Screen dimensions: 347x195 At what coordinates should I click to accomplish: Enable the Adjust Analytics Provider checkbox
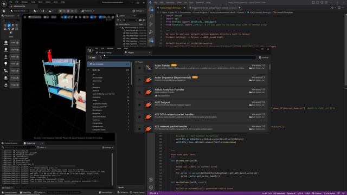[x=139, y=93]
